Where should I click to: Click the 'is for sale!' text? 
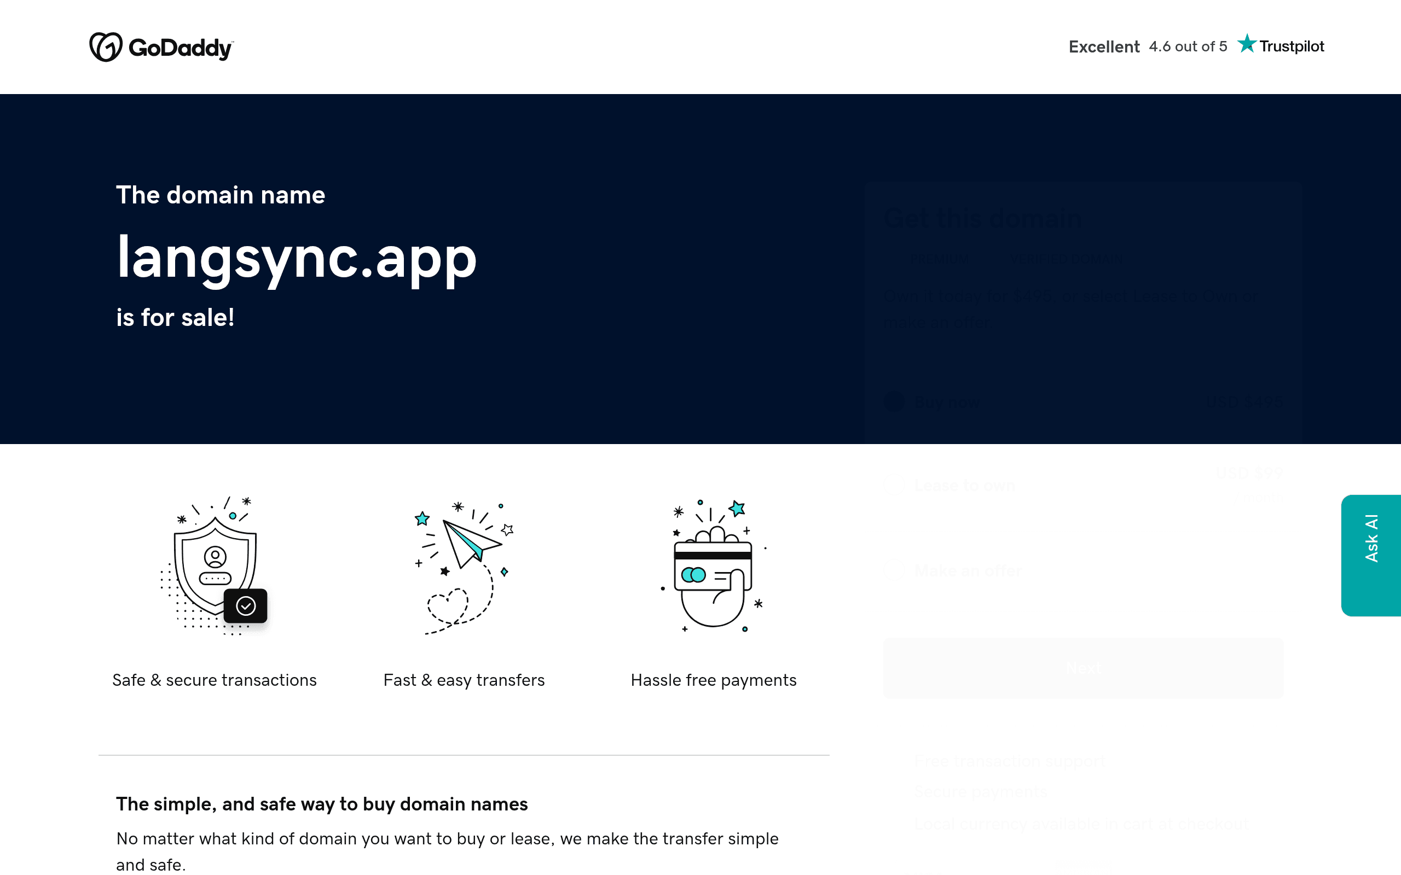click(x=176, y=317)
